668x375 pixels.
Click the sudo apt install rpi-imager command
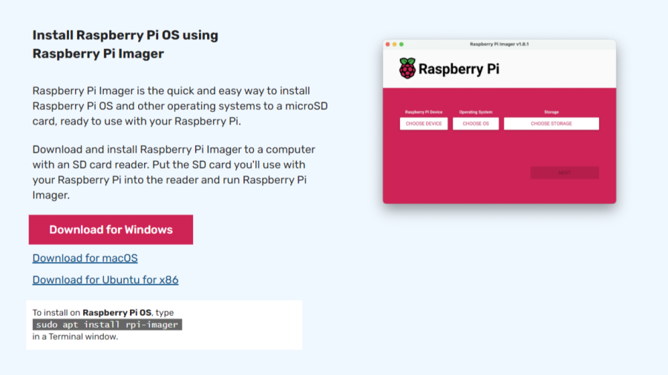[x=108, y=325]
